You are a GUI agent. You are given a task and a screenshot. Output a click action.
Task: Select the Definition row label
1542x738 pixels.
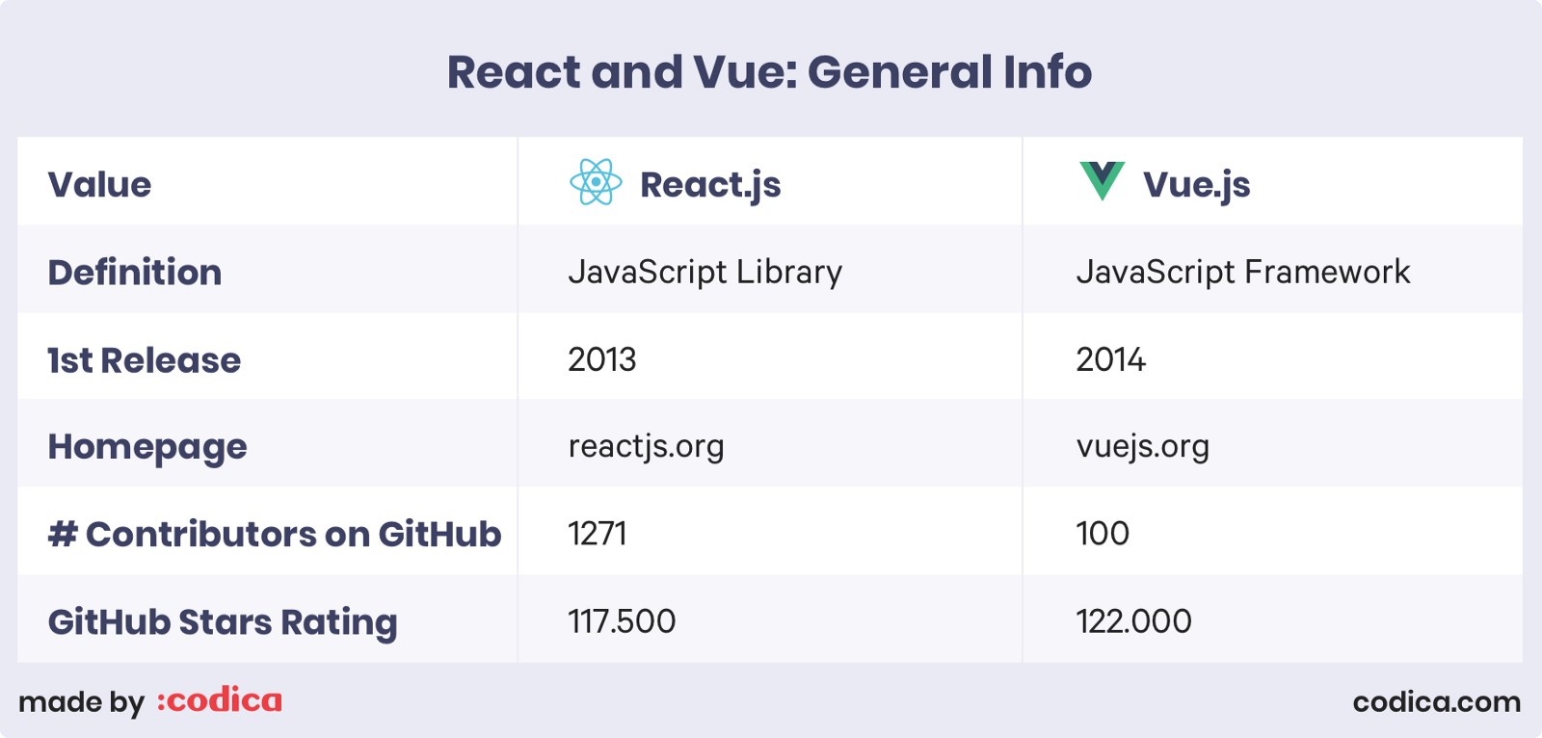click(135, 272)
